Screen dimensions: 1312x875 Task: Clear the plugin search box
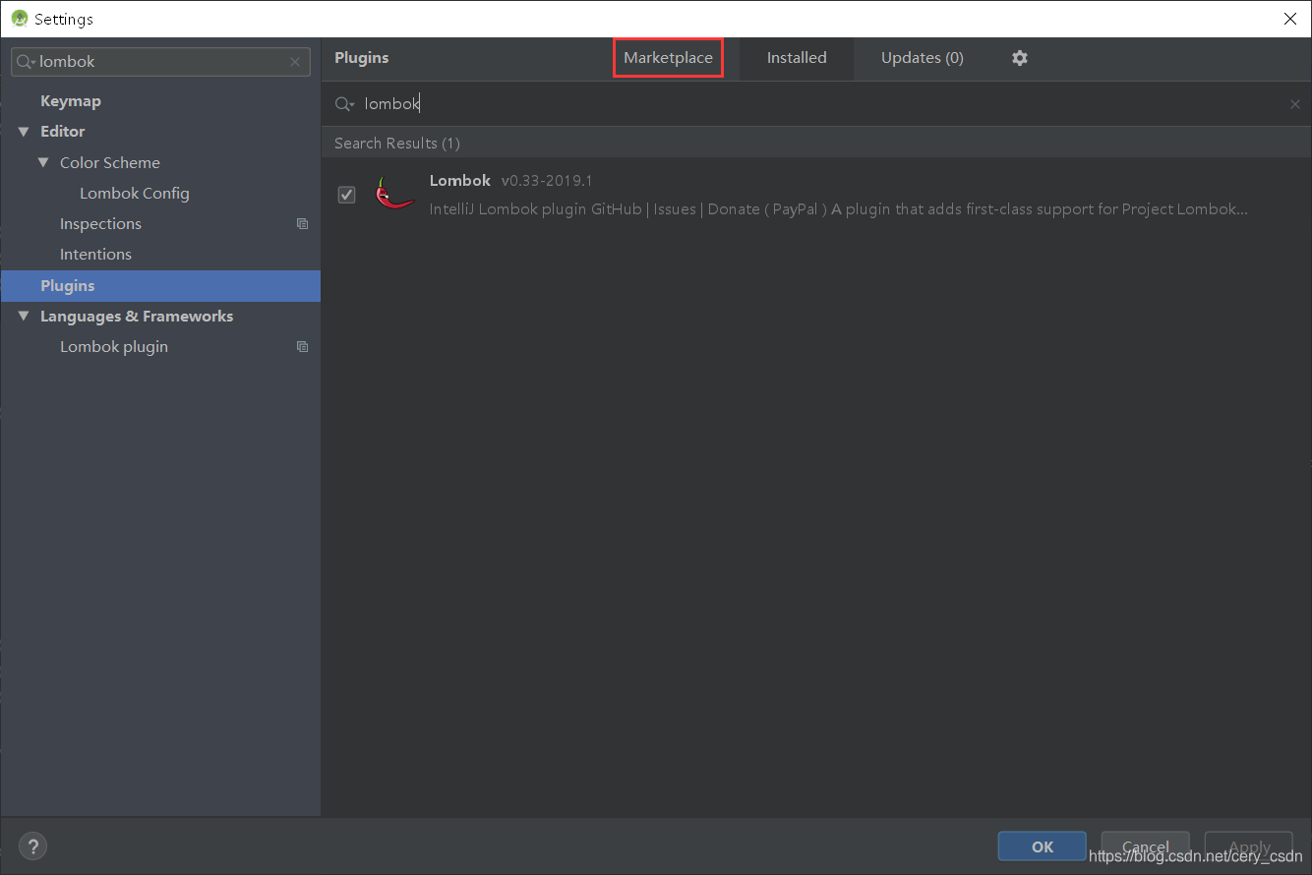coord(1295,104)
